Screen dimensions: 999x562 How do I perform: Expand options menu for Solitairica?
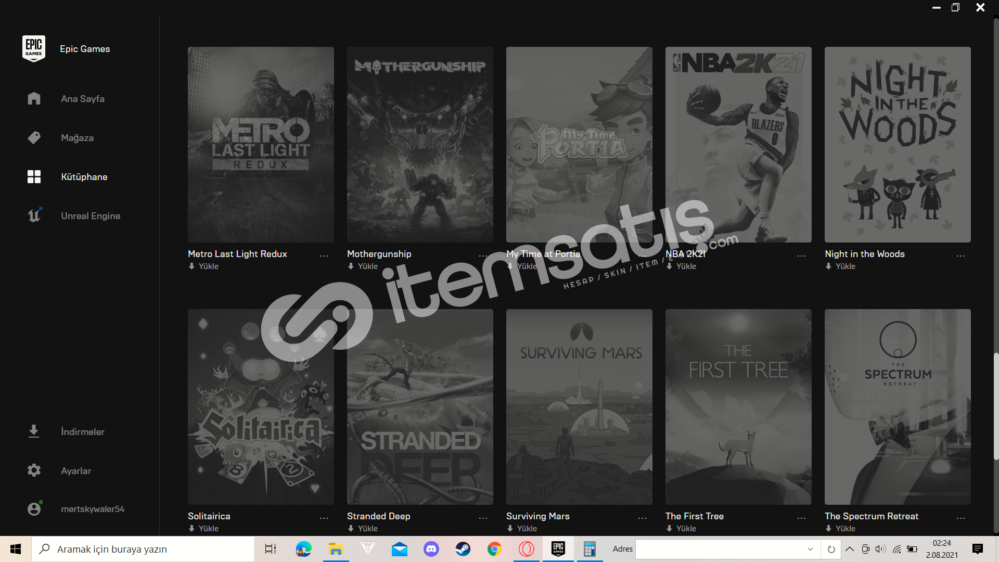(x=324, y=518)
